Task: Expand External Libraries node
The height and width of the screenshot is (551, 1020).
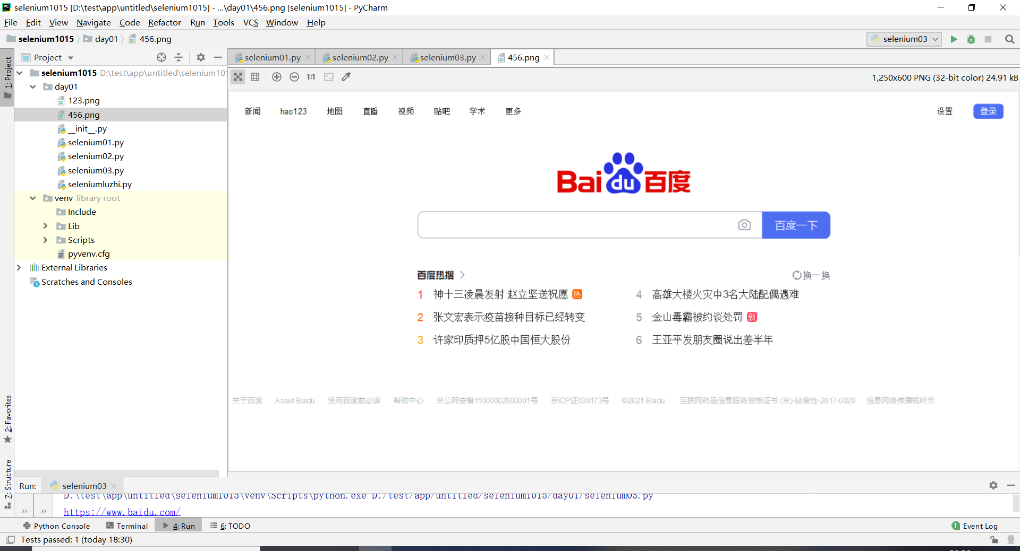Action: [x=20, y=267]
